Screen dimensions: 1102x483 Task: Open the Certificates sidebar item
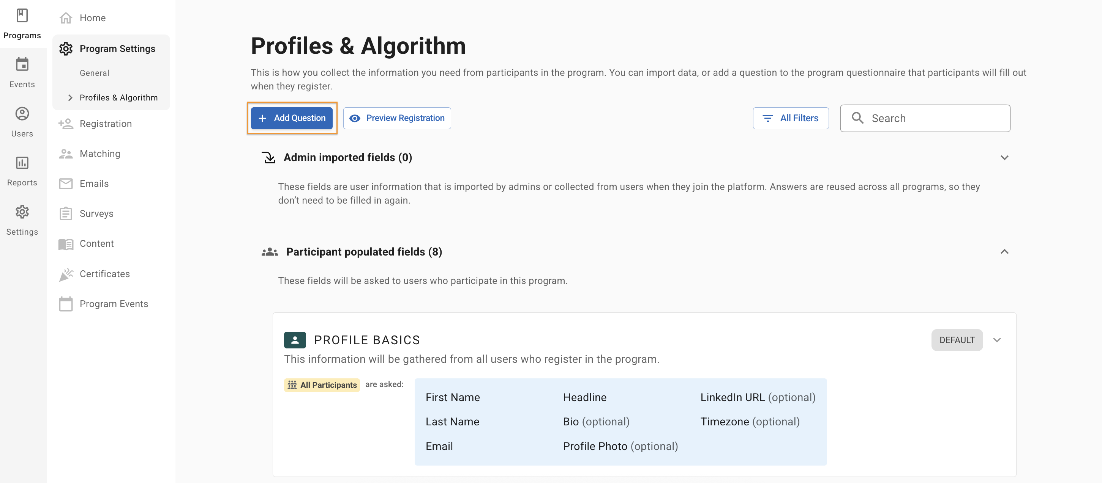click(104, 274)
